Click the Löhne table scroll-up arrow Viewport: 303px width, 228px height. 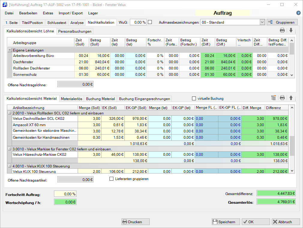point(292,40)
